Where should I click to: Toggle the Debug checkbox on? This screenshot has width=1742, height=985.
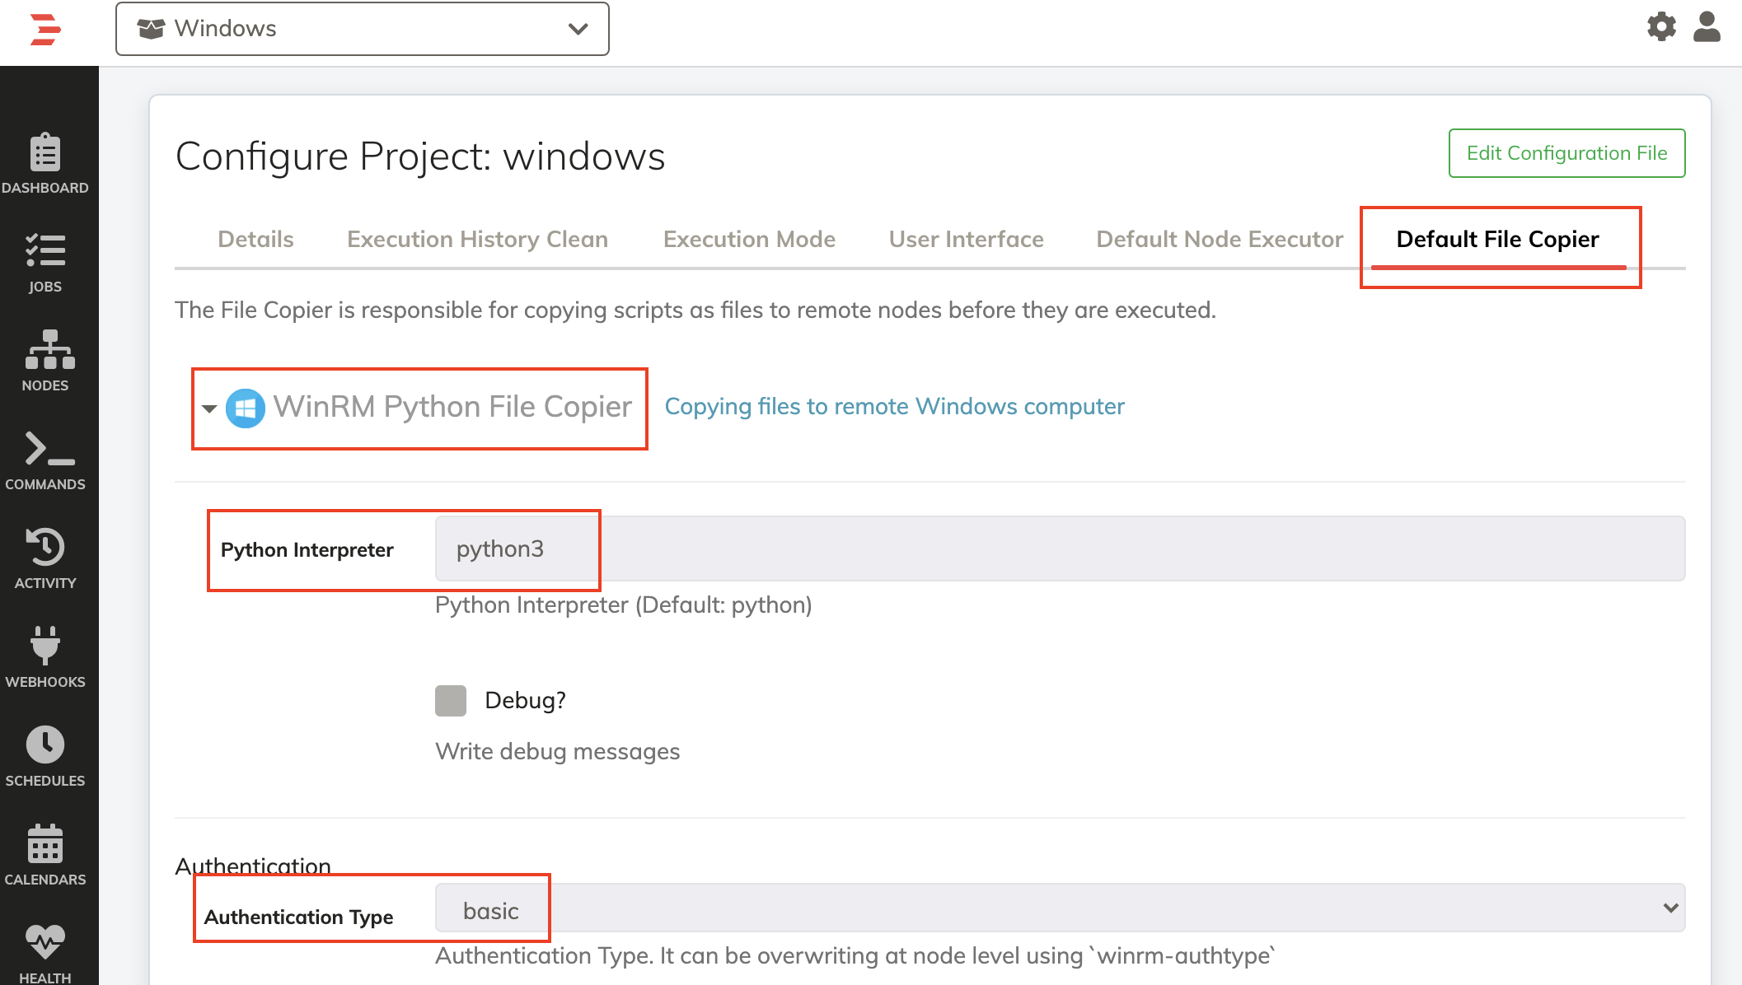452,699
